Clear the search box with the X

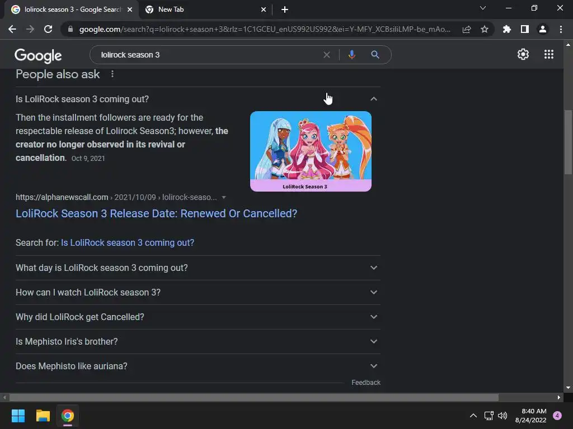tap(327, 55)
